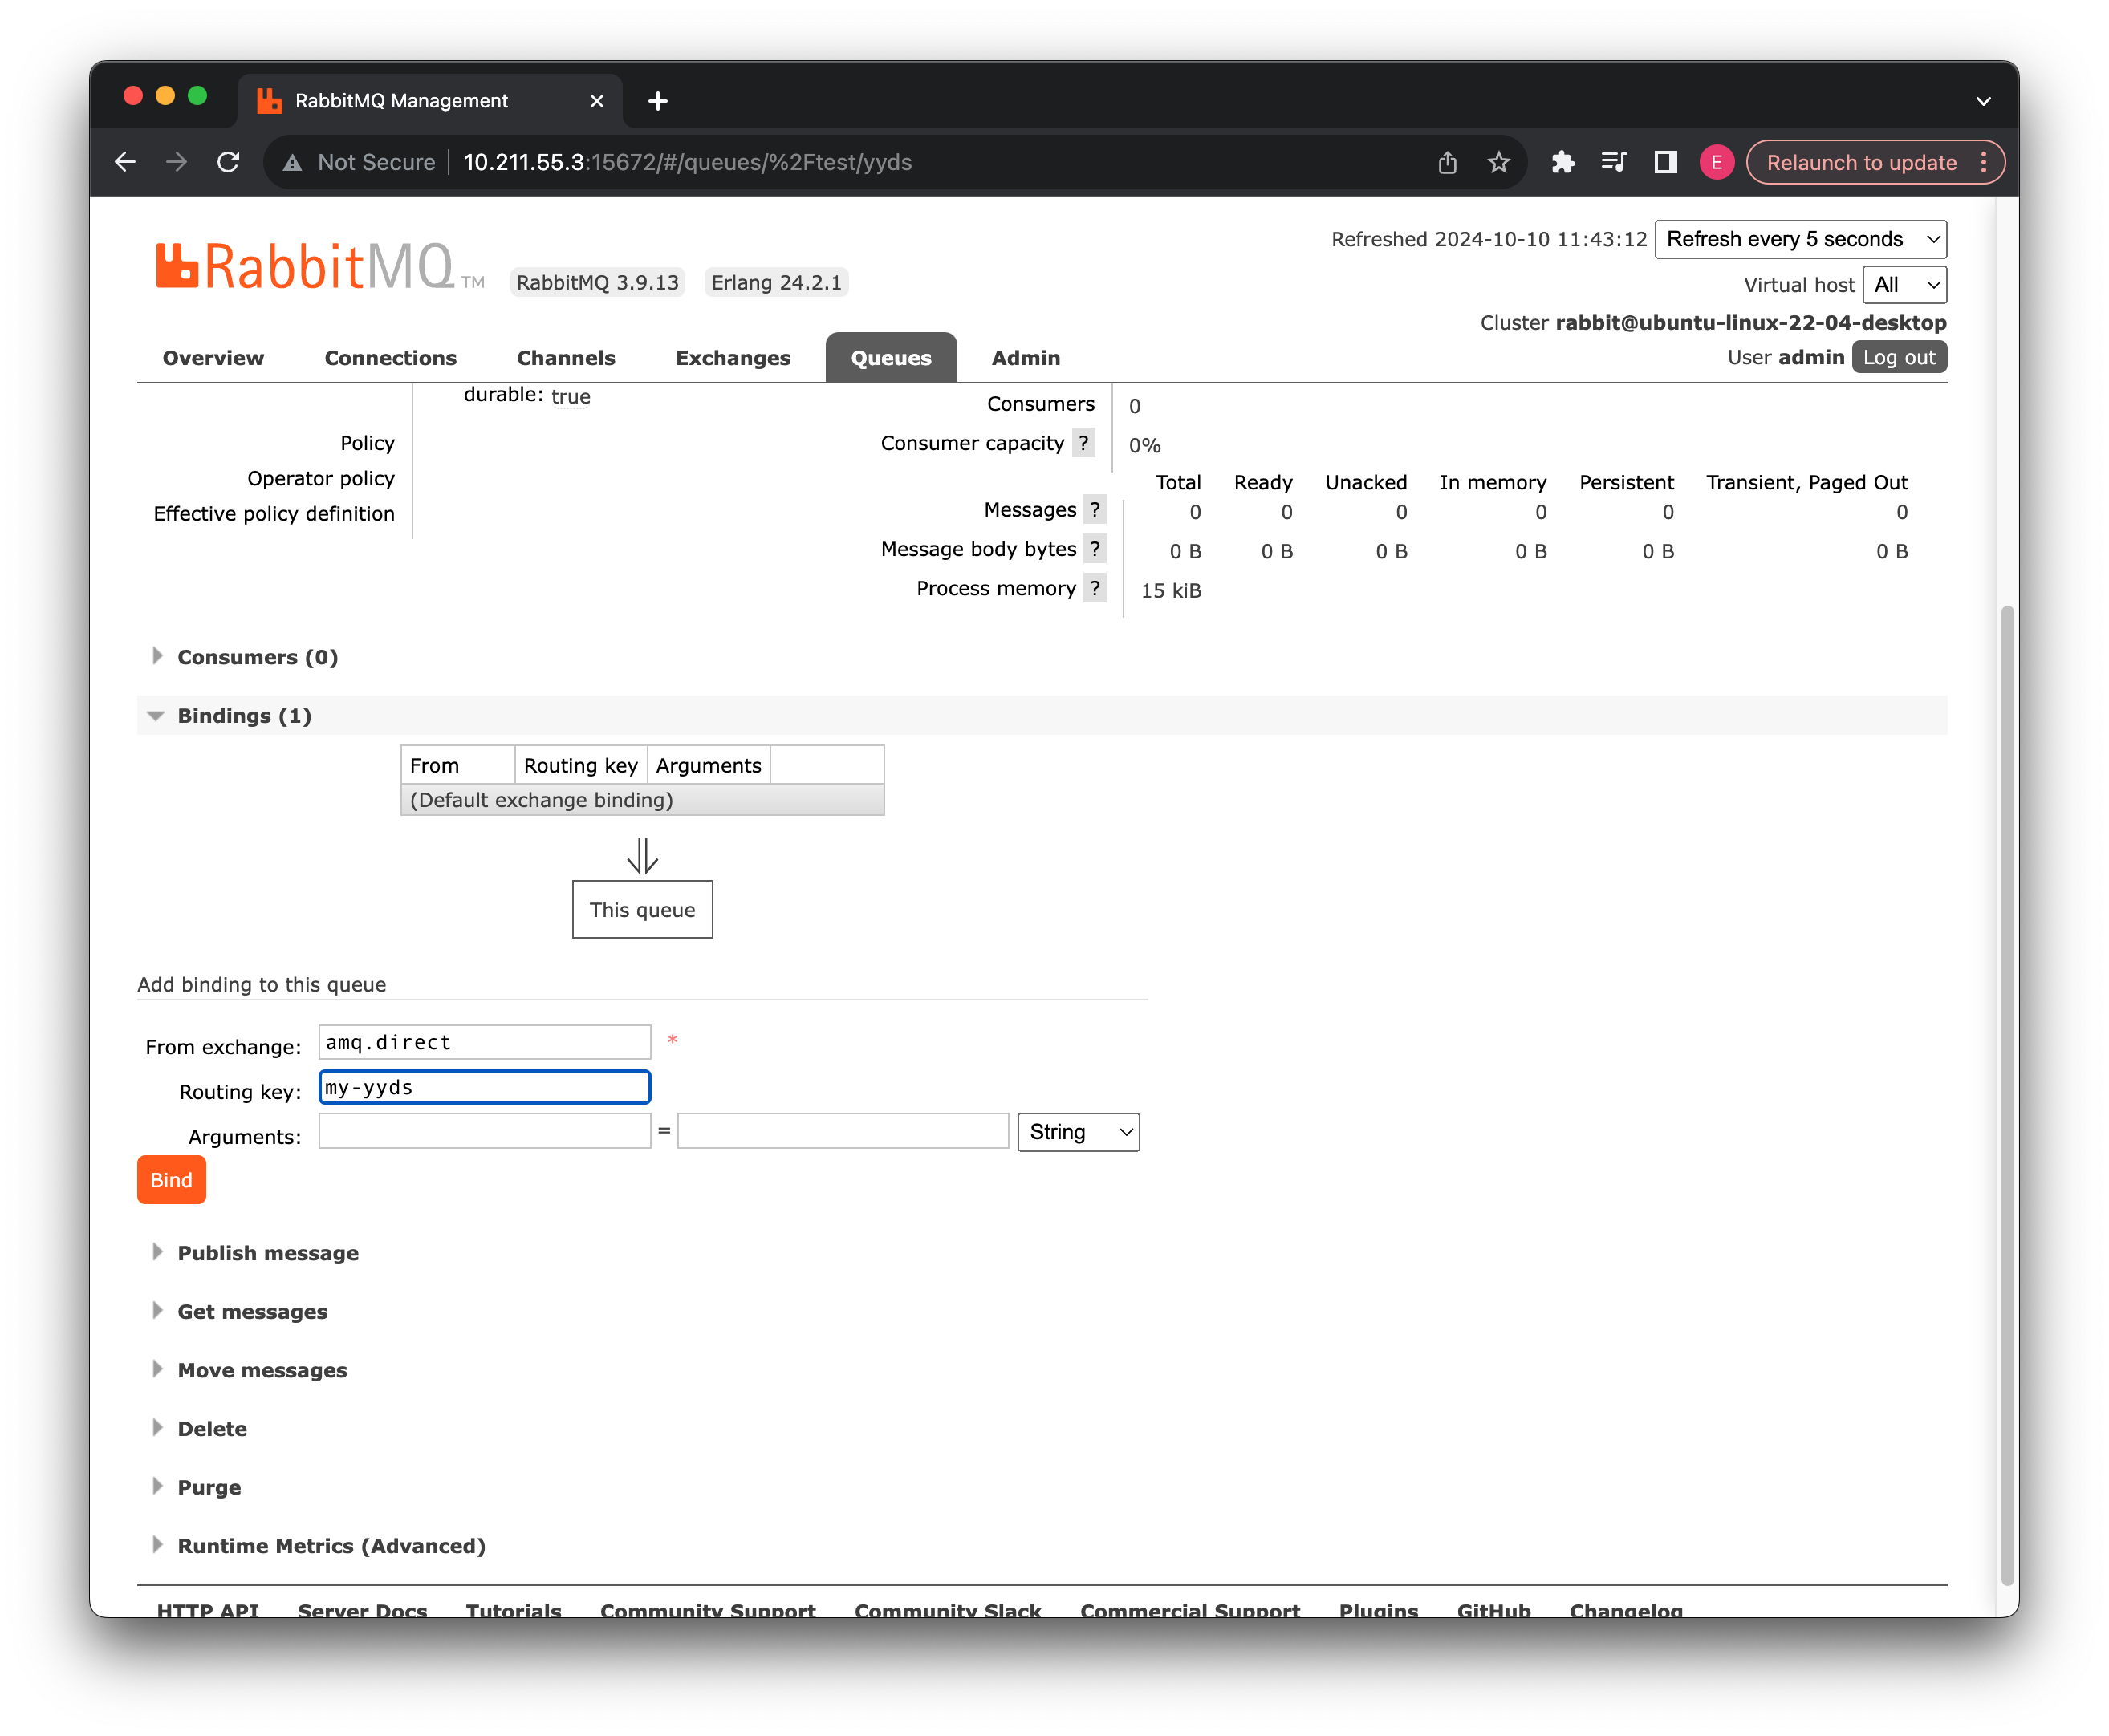Expand the Publish message section
The width and height of the screenshot is (2109, 1736).
tap(267, 1253)
